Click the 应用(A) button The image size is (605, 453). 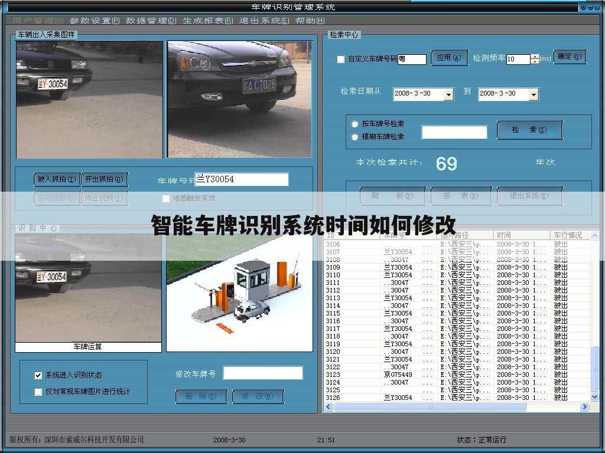[x=449, y=58]
